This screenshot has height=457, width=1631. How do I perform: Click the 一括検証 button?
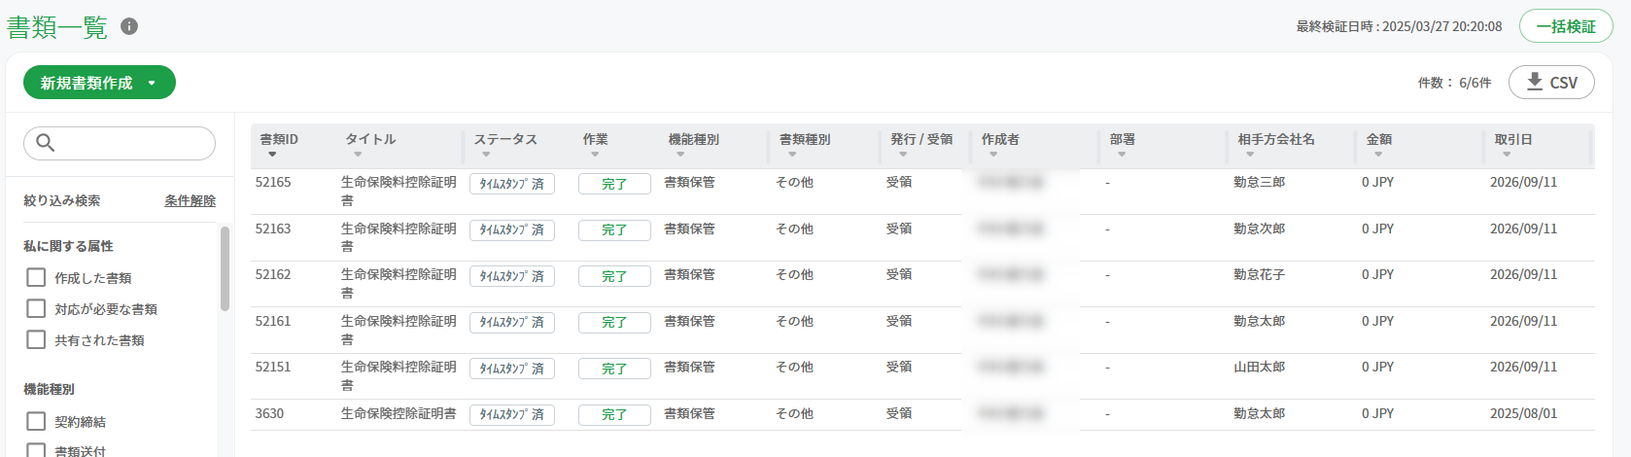[x=1566, y=26]
